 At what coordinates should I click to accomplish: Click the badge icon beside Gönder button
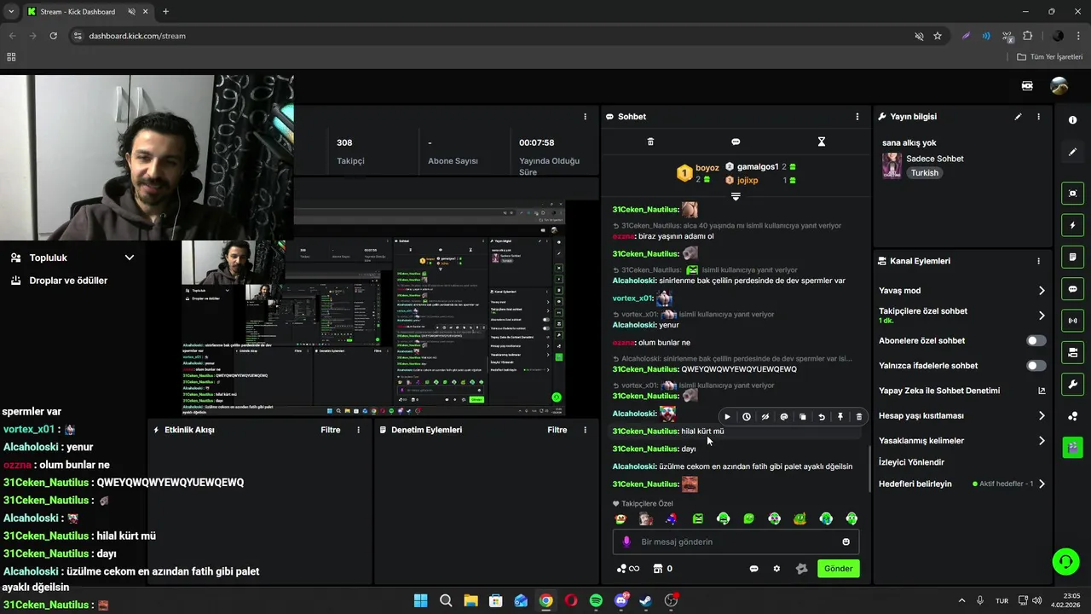point(801,569)
